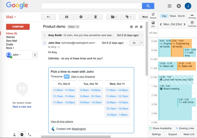This screenshot has height=138, width=197.
Task: Open Meetingbird Support
Action: point(173,134)
